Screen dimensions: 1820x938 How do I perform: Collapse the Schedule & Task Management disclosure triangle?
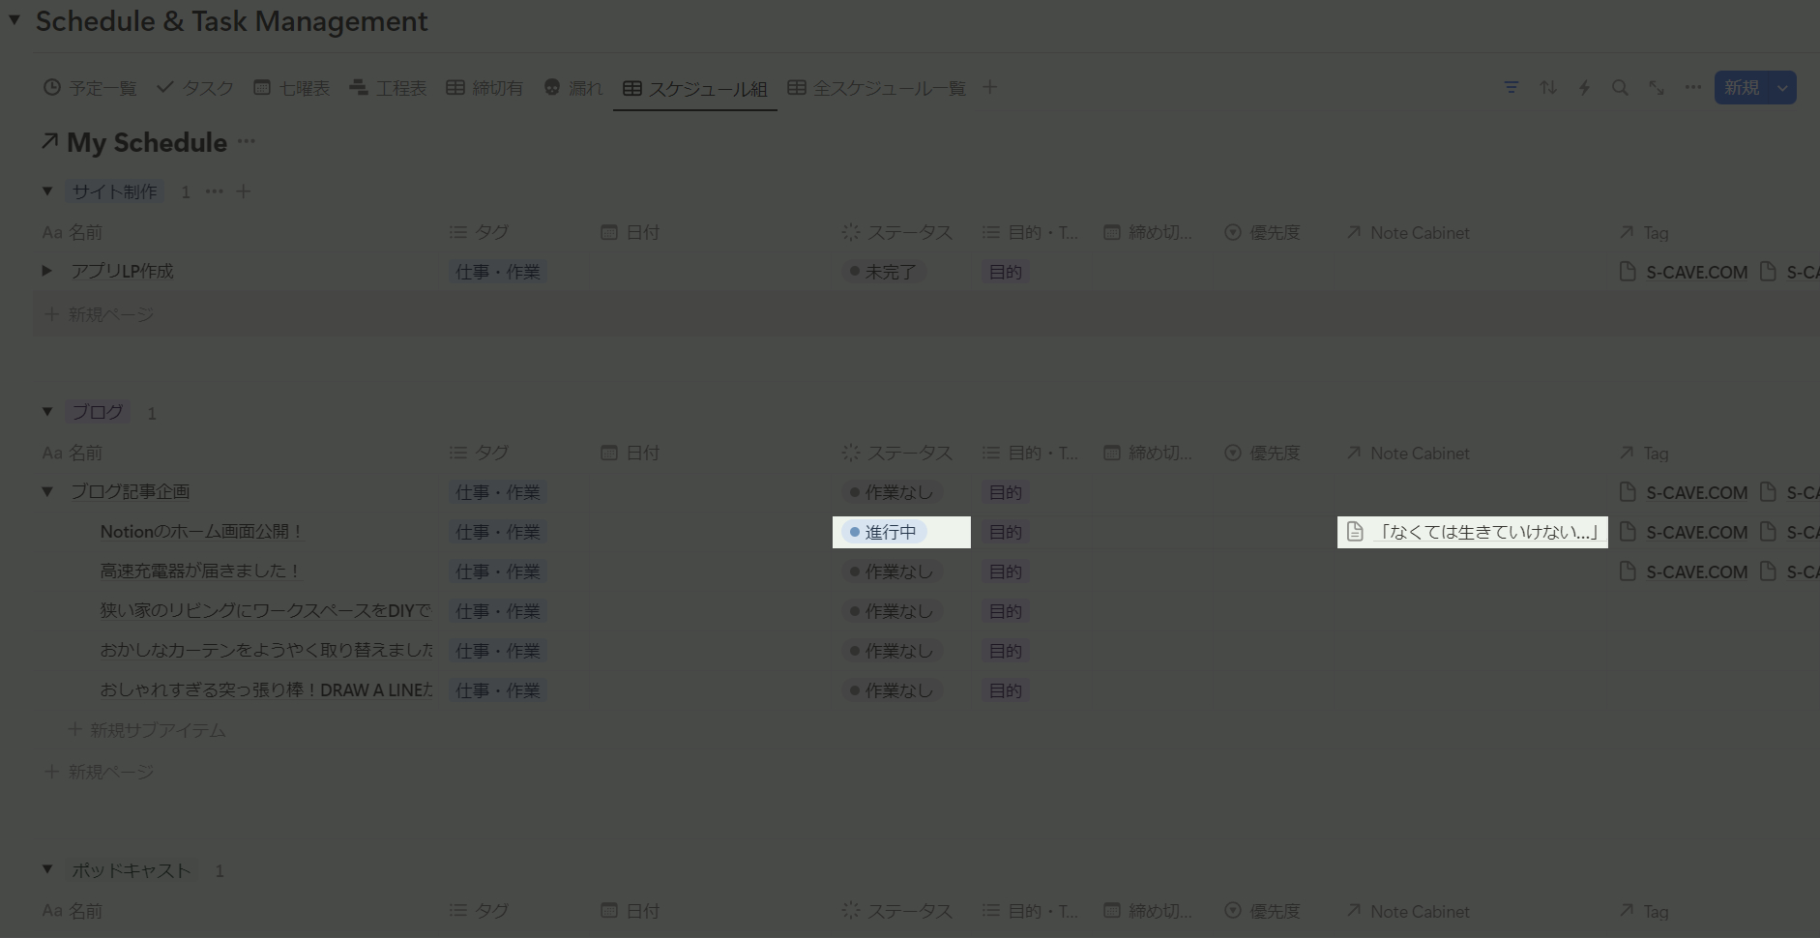point(14,19)
